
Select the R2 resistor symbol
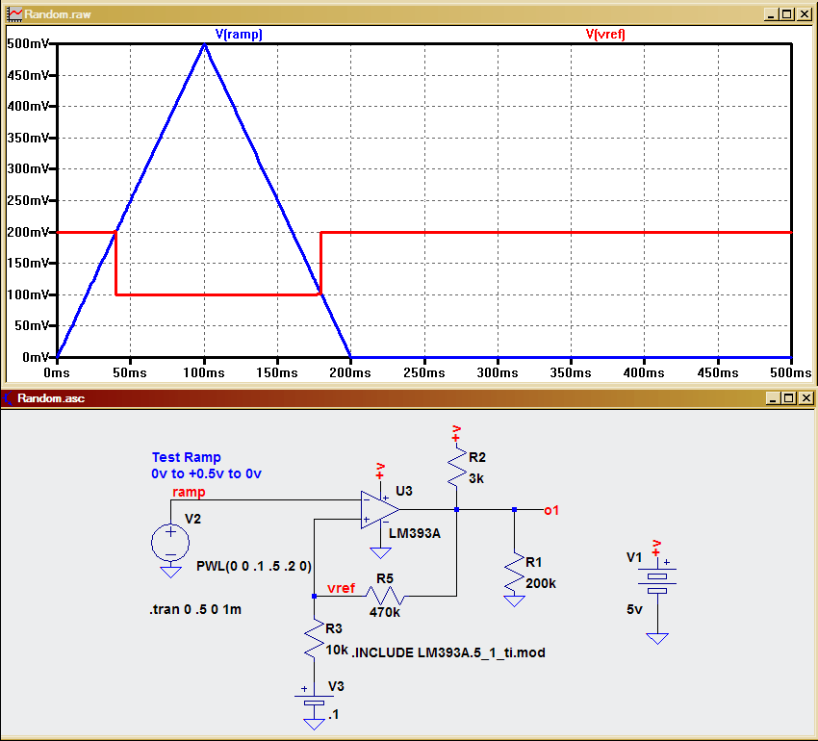[x=456, y=468]
